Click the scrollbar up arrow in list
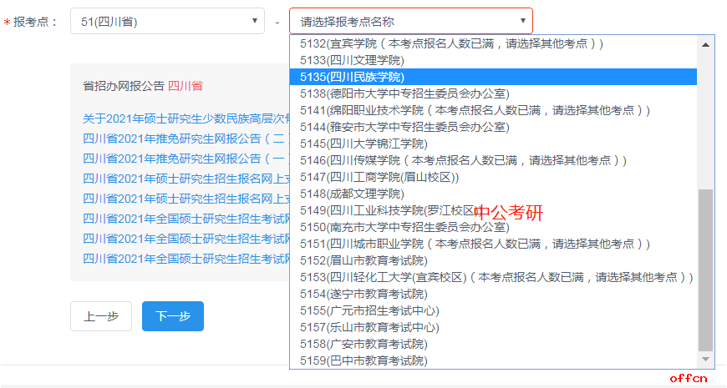727x388 pixels. [706, 44]
